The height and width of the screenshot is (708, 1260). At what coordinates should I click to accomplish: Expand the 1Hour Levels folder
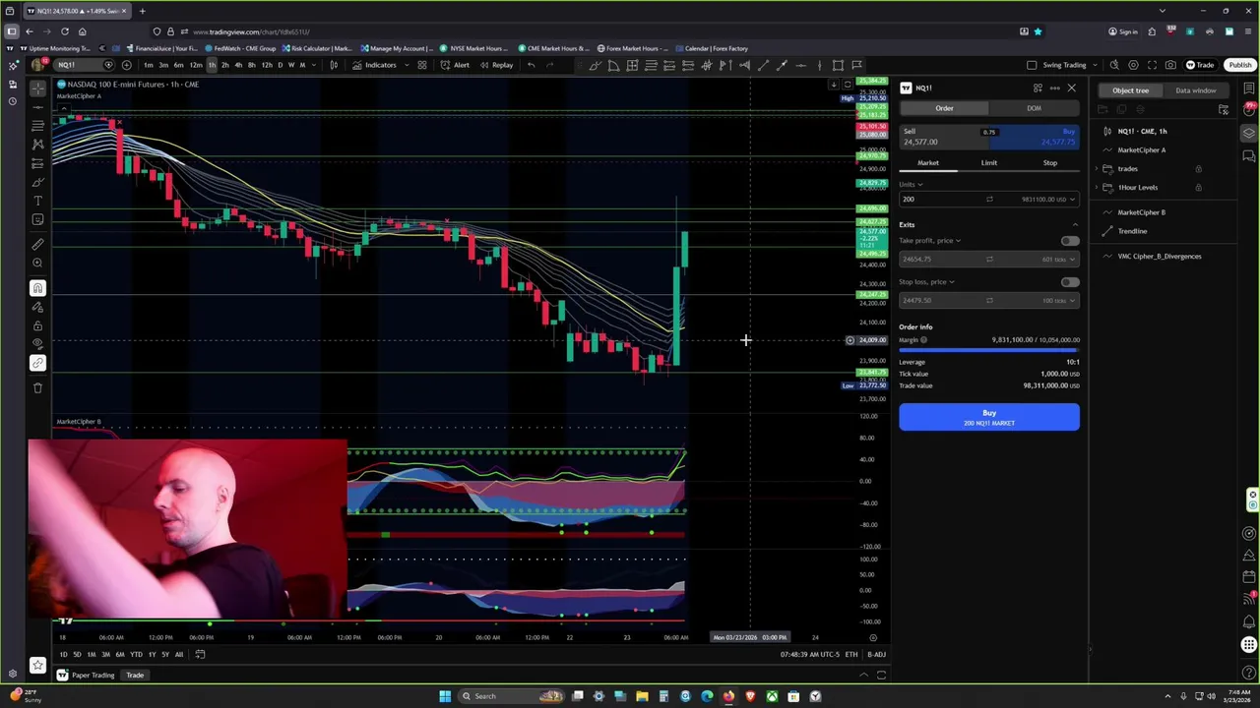point(1097,188)
